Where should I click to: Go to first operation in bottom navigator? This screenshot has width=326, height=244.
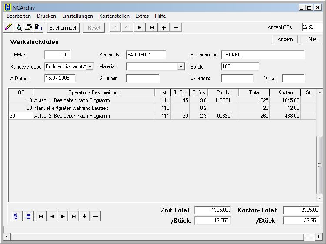coord(41,216)
